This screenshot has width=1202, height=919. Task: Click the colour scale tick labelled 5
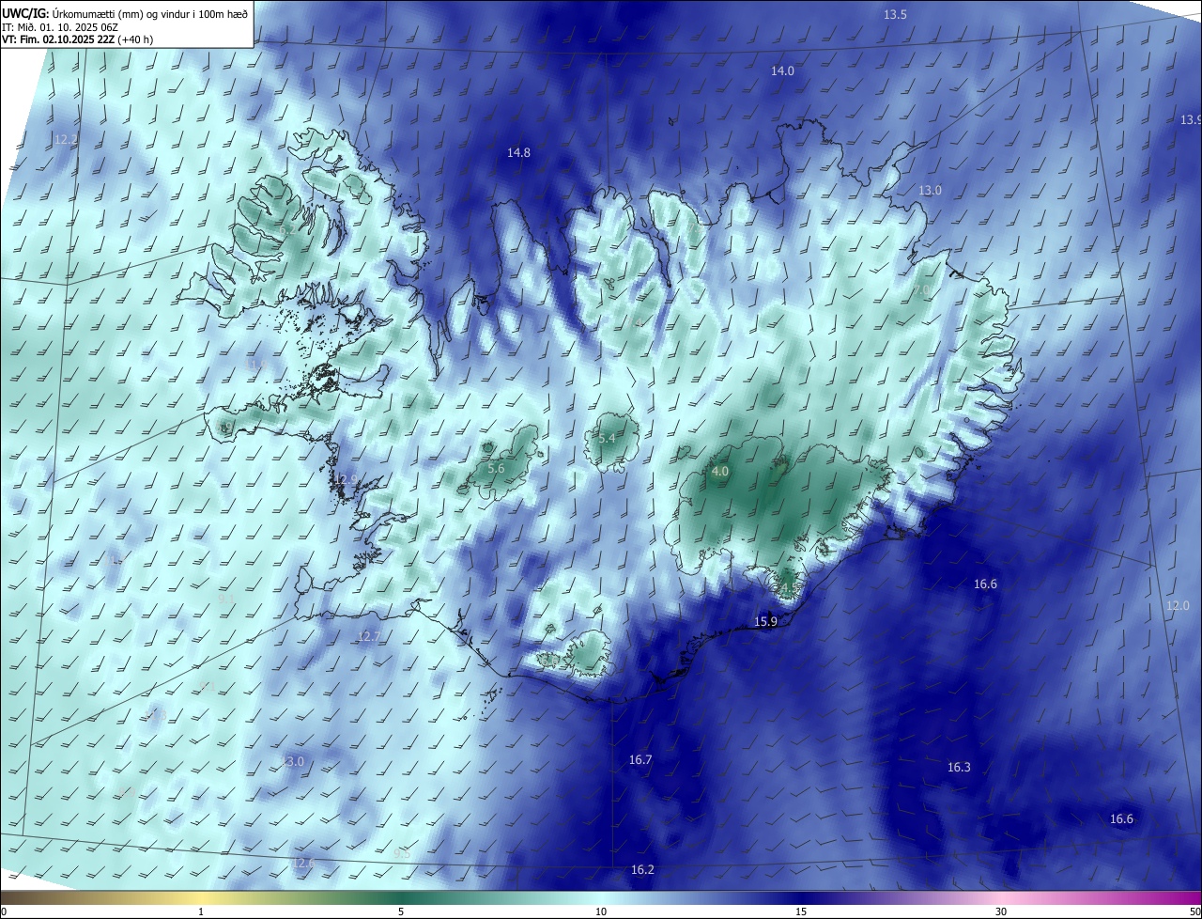401,911
